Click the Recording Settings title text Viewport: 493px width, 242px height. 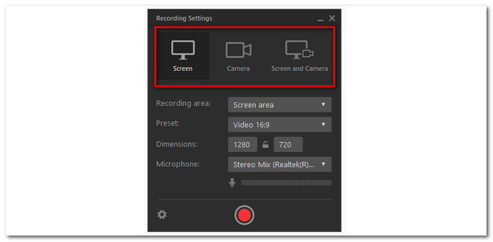coord(184,18)
